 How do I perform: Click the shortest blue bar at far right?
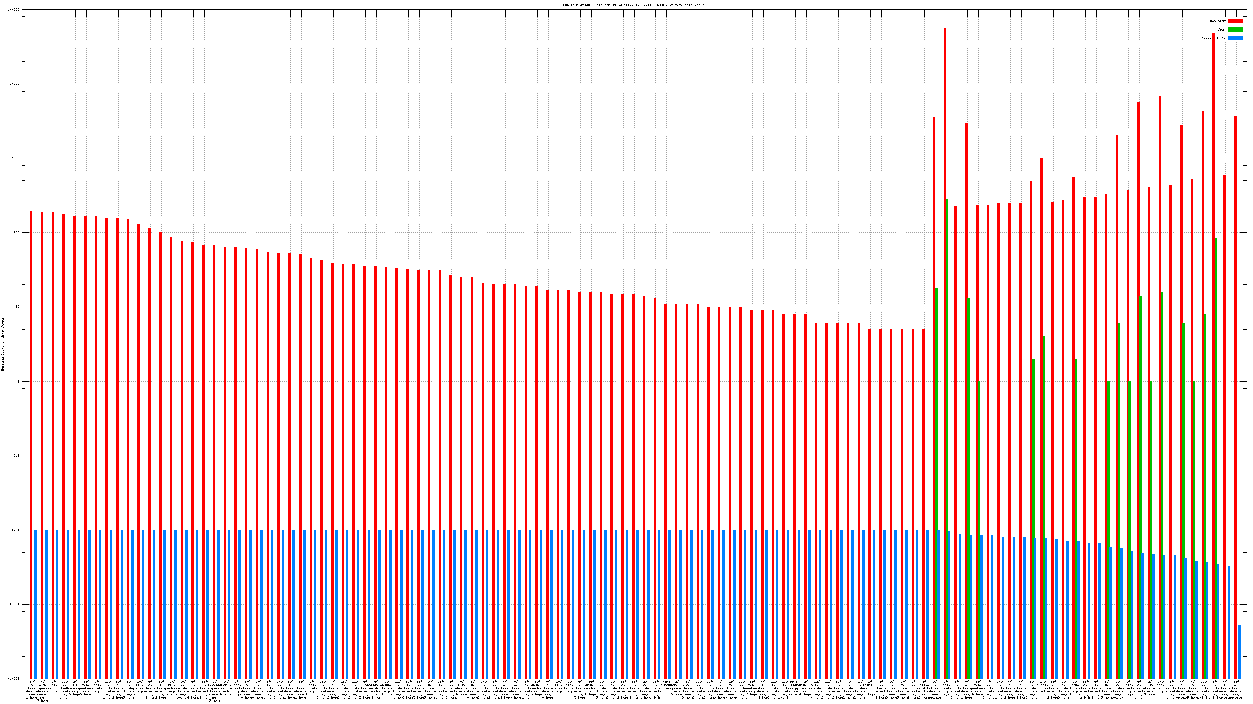click(x=1239, y=651)
